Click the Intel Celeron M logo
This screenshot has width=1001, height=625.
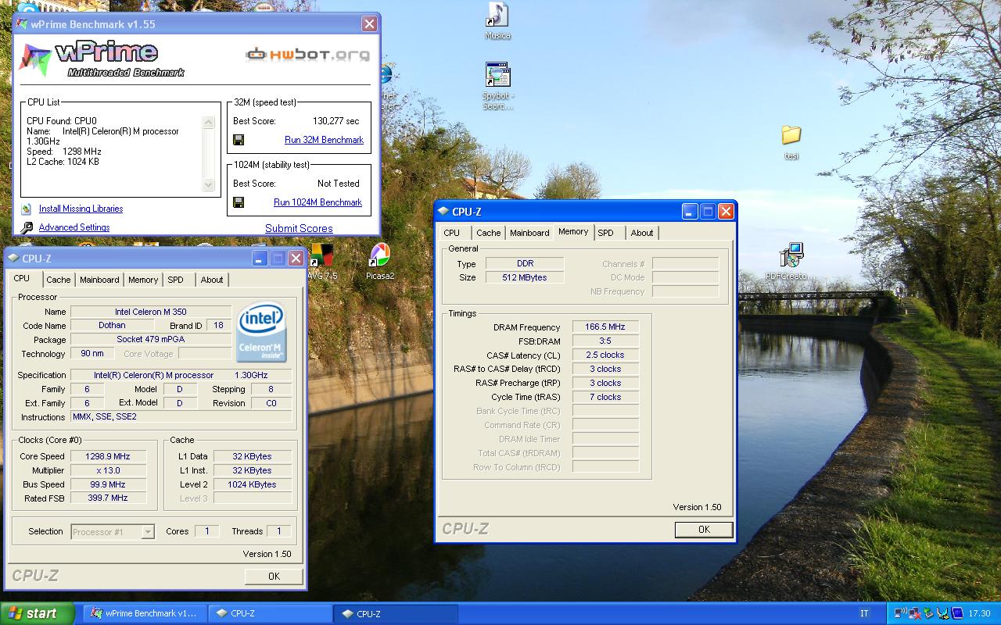(261, 332)
